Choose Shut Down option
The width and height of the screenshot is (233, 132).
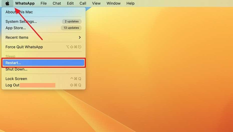(43, 69)
